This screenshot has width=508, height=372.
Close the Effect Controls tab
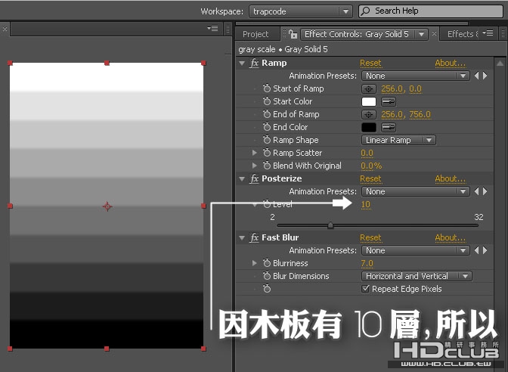click(x=434, y=34)
